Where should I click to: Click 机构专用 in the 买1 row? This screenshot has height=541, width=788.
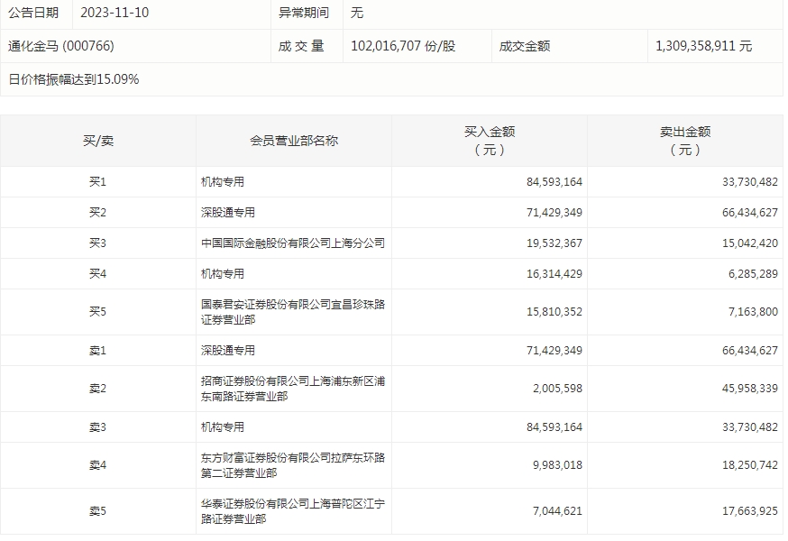pyautogui.click(x=223, y=181)
